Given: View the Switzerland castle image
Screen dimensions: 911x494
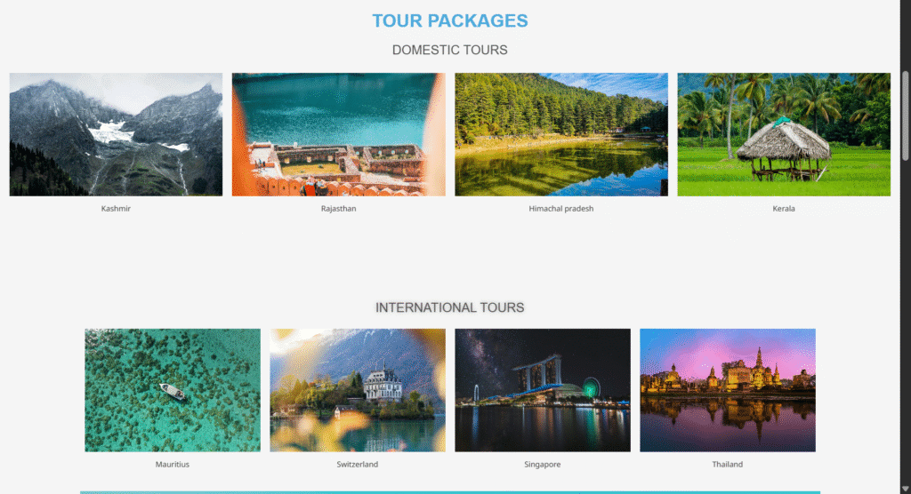Looking at the screenshot, I should 358,390.
